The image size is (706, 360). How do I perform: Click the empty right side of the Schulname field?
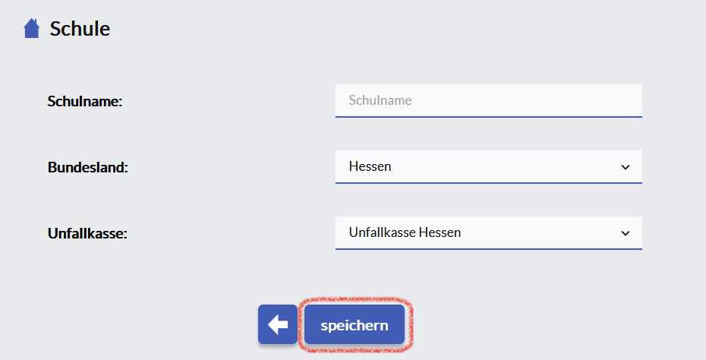pos(577,100)
